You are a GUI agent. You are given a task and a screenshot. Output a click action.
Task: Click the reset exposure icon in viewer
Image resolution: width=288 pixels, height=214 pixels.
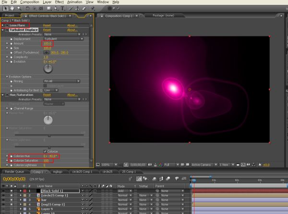[260, 165]
